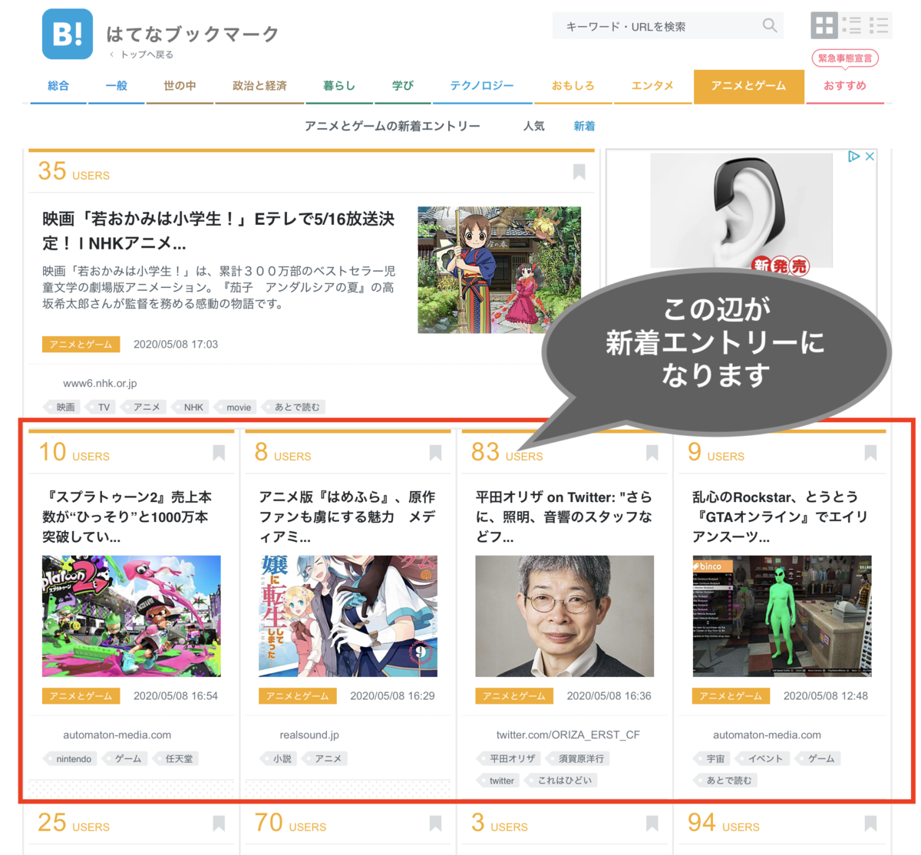This screenshot has width=921, height=855.
Task: Switch to list with thumbnails view icon
Action: pyautogui.click(x=851, y=25)
